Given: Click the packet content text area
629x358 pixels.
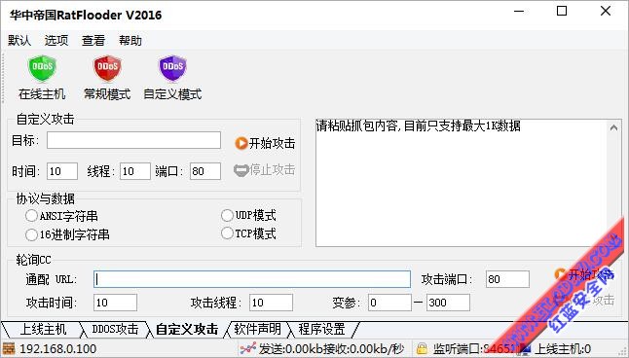Looking at the screenshot, I should [462, 183].
